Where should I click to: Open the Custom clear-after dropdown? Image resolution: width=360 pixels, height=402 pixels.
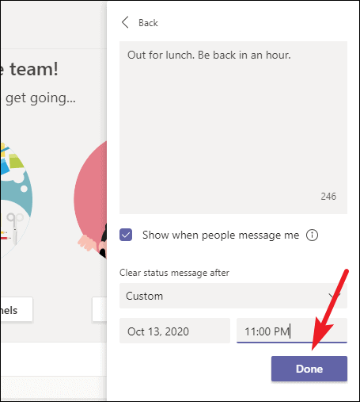click(233, 296)
